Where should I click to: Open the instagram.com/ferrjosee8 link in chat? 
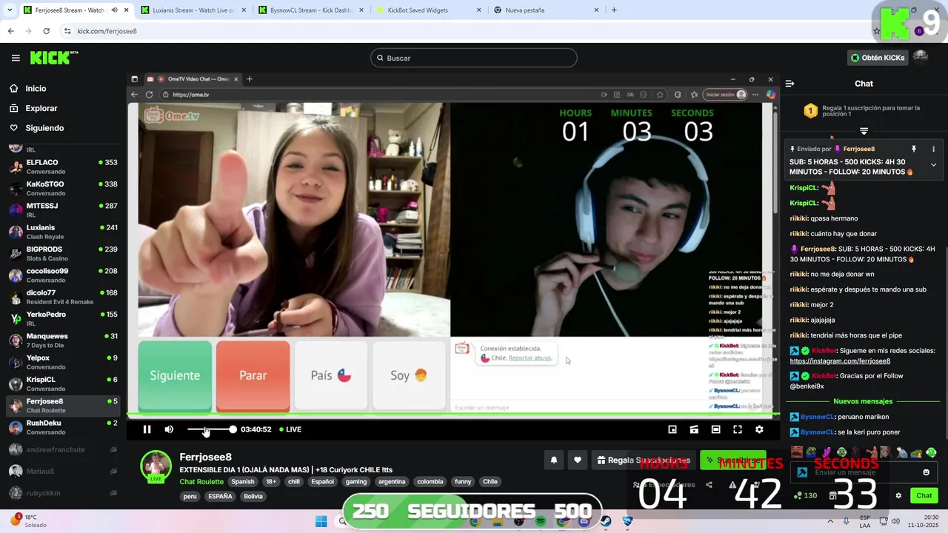(x=840, y=361)
